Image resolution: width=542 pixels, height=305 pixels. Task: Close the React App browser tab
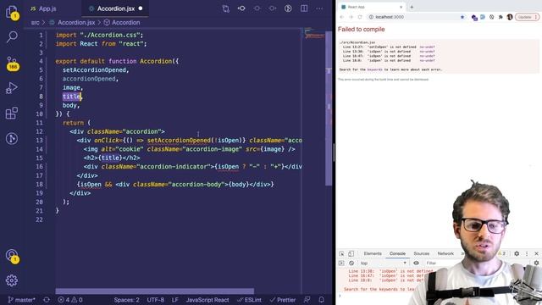coord(401,7)
